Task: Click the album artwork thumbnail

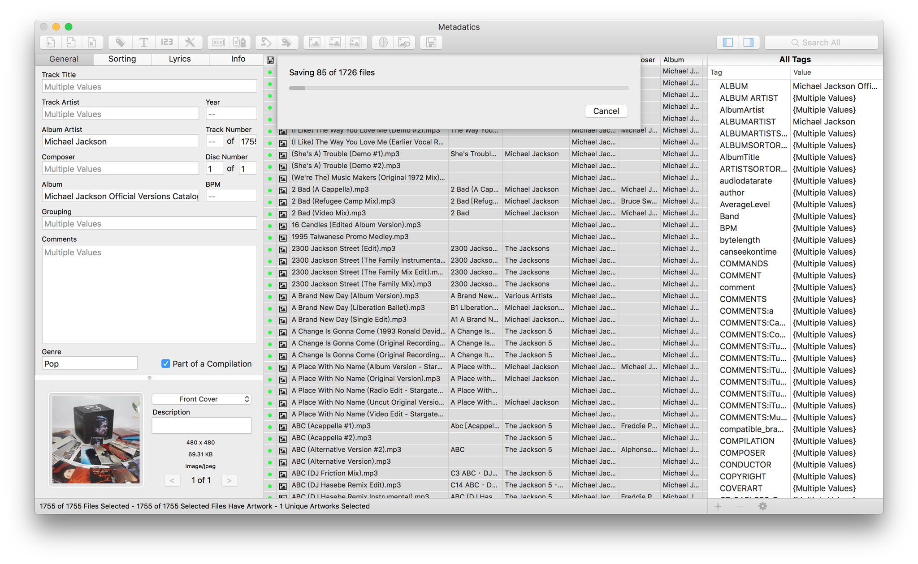Action: (x=96, y=440)
